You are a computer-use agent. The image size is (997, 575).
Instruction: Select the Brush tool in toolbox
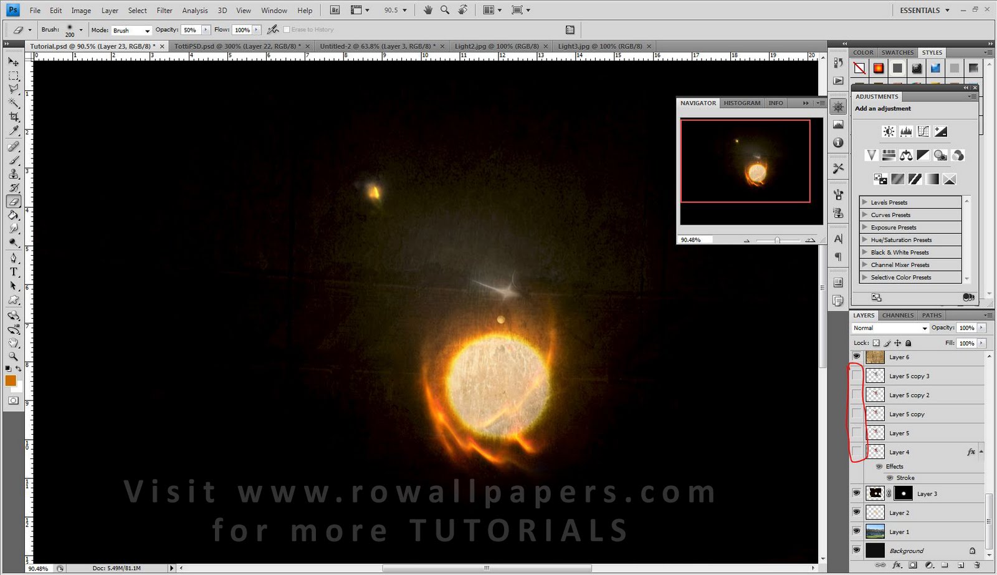click(13, 160)
